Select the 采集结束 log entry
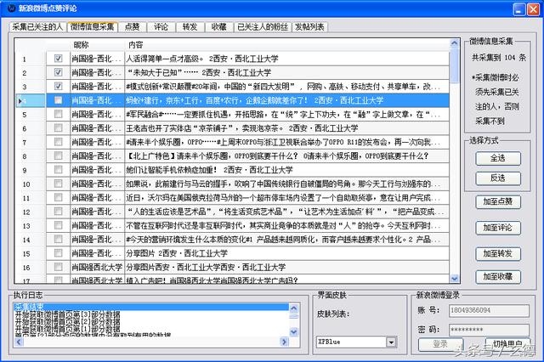 151,307
